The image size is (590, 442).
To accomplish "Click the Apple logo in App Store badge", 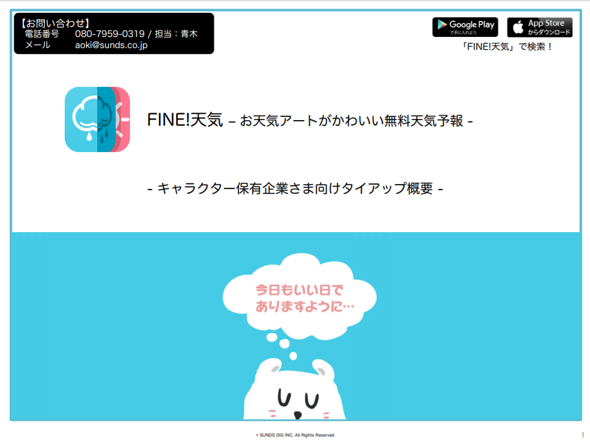I will 518,28.
